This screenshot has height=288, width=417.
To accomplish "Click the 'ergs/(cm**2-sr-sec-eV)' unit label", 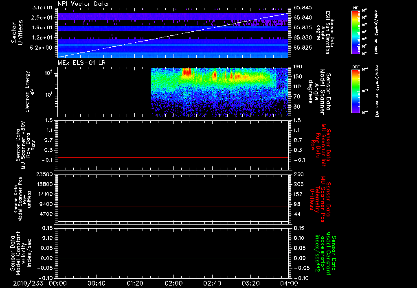I will 377,91.
